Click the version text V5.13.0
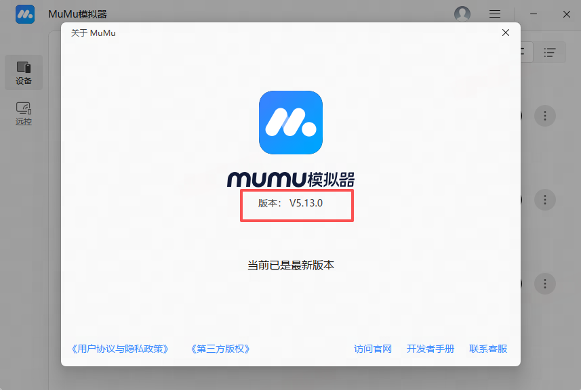This screenshot has width=581, height=390. [x=306, y=203]
